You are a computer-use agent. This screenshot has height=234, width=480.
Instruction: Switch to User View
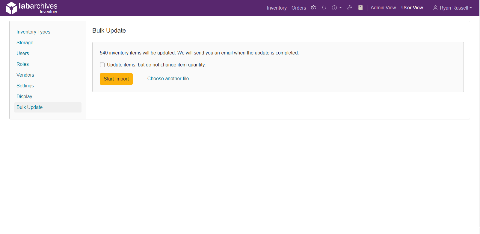pos(412,8)
